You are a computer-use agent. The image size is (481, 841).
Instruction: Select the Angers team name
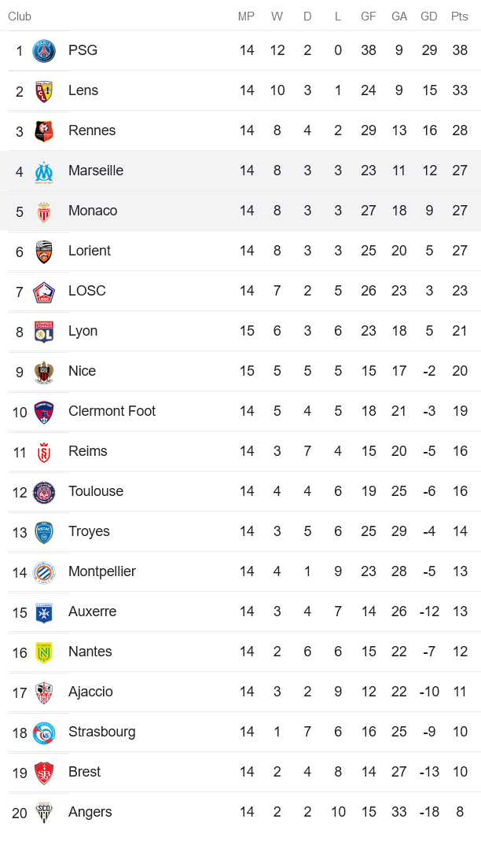[90, 812]
